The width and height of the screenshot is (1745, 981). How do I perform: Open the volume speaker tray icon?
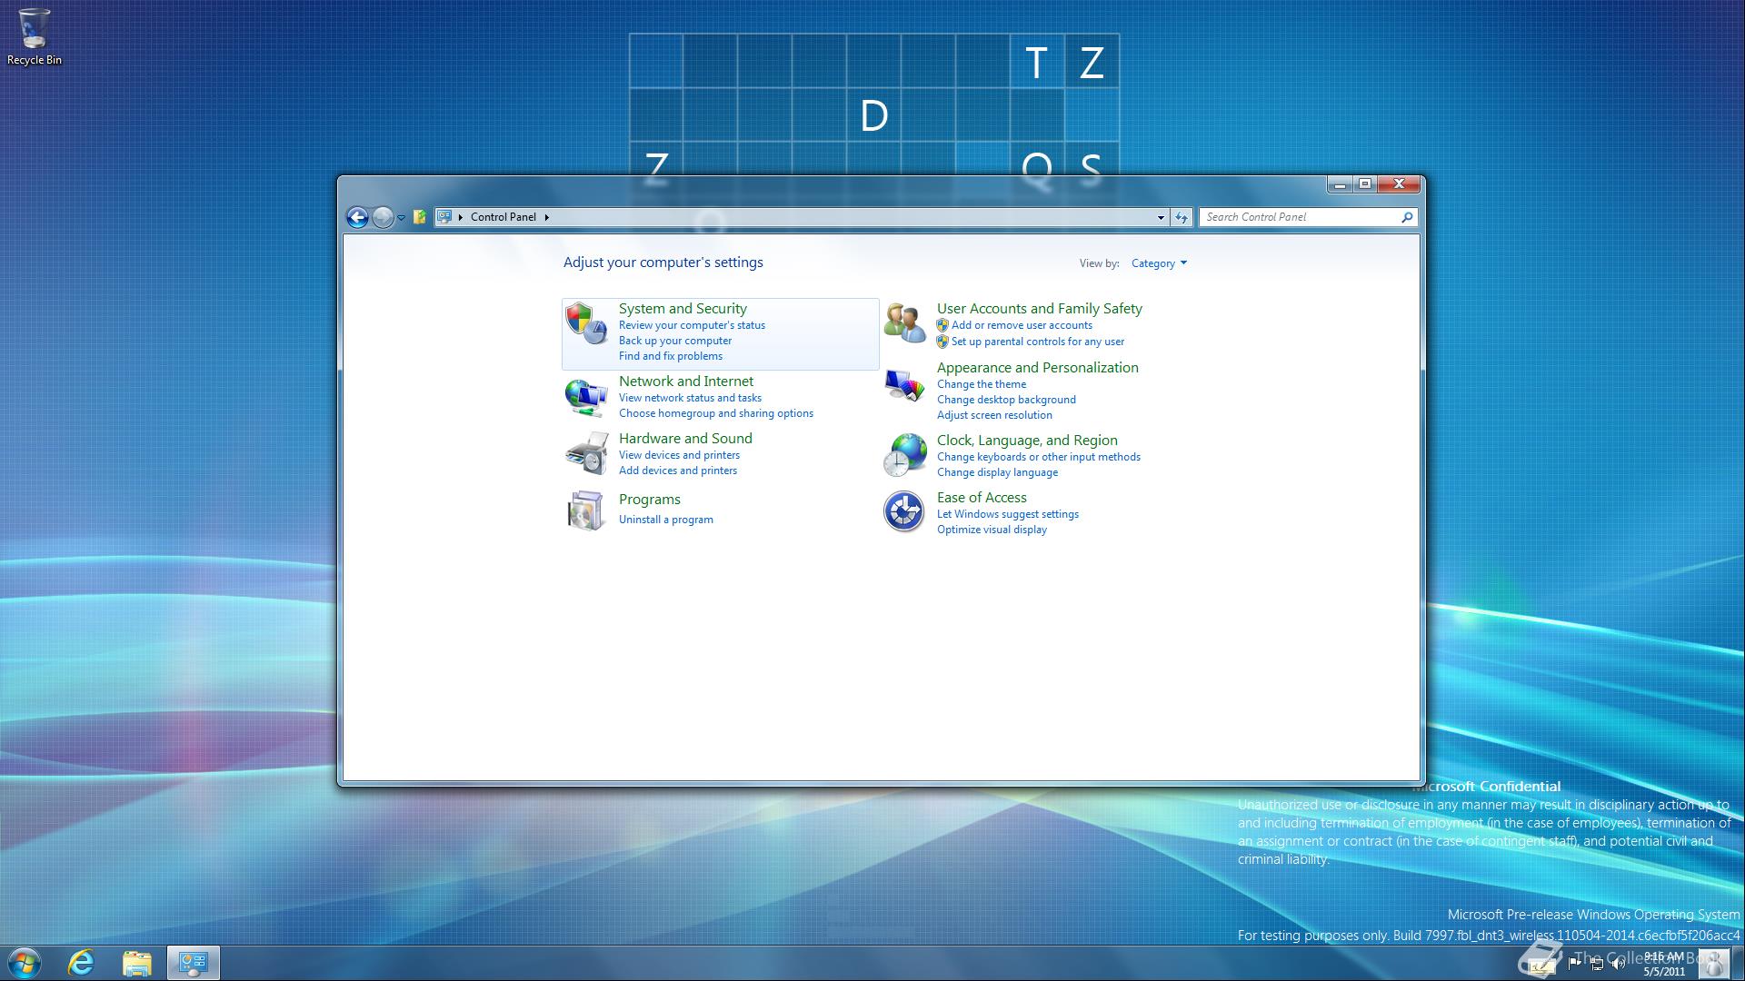(1618, 964)
